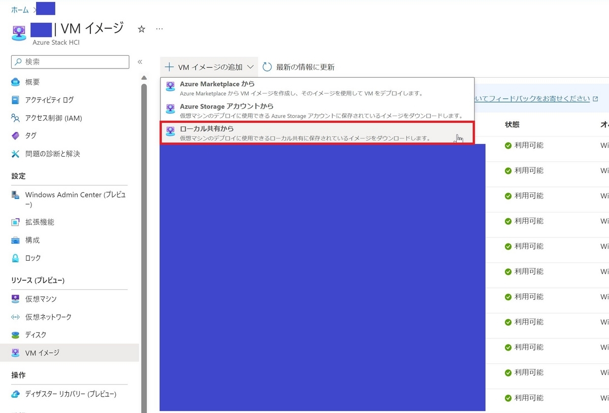Open the Diagnose problems (問題の診断と解決) wrench icon
This screenshot has height=413, width=609.
[x=16, y=154]
